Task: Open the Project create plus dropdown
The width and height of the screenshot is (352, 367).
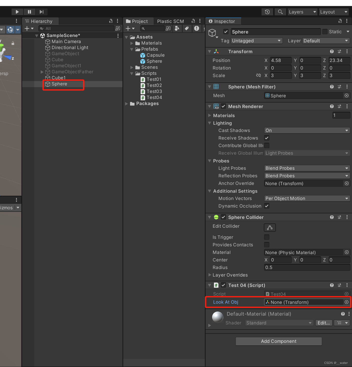Action: tap(130, 29)
